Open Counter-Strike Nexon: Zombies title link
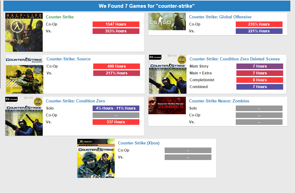Screen dimensions: 295x193 coord(219,101)
